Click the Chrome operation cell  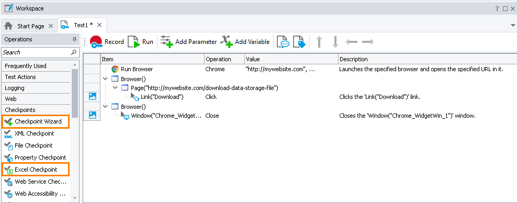215,69
